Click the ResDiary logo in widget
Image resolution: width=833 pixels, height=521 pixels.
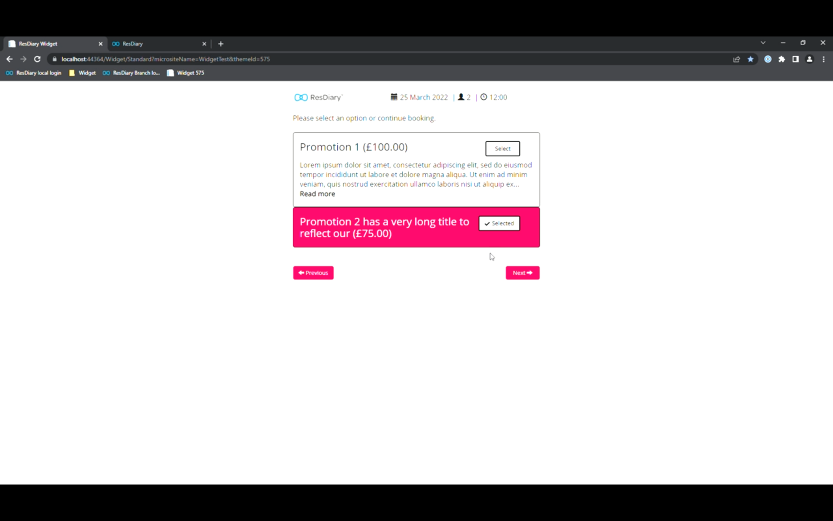[x=318, y=97]
